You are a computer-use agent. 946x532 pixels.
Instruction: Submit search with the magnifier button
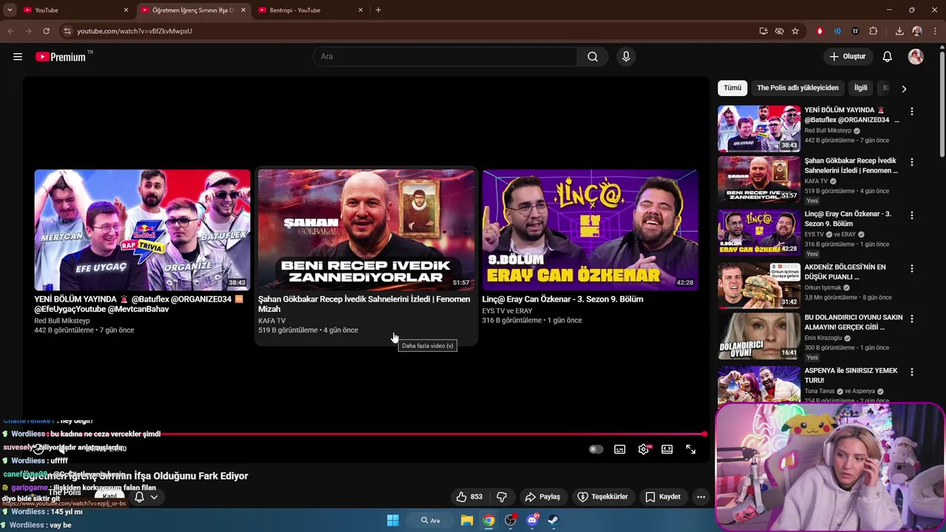coord(593,57)
